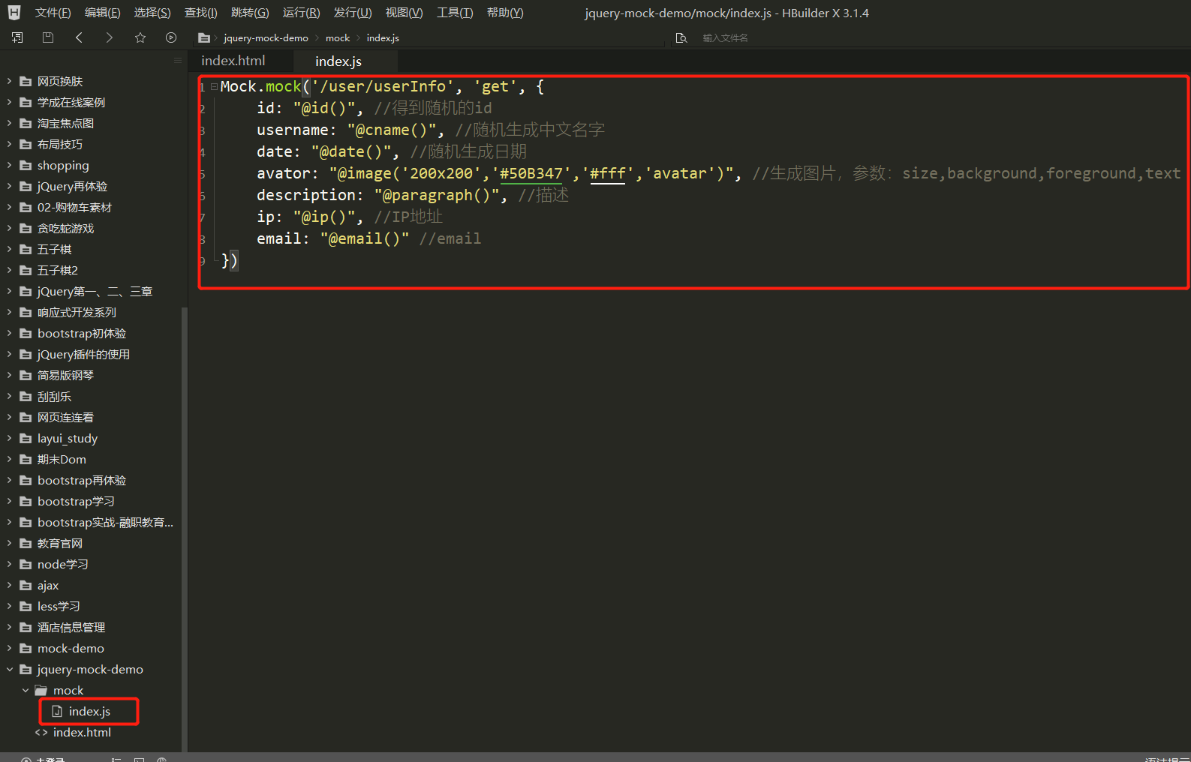The width and height of the screenshot is (1191, 762).
Task: Click the Save toolbar icon
Action: tap(48, 37)
